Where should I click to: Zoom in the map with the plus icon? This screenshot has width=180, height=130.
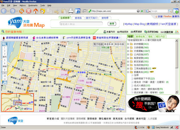click(x=5, y=82)
